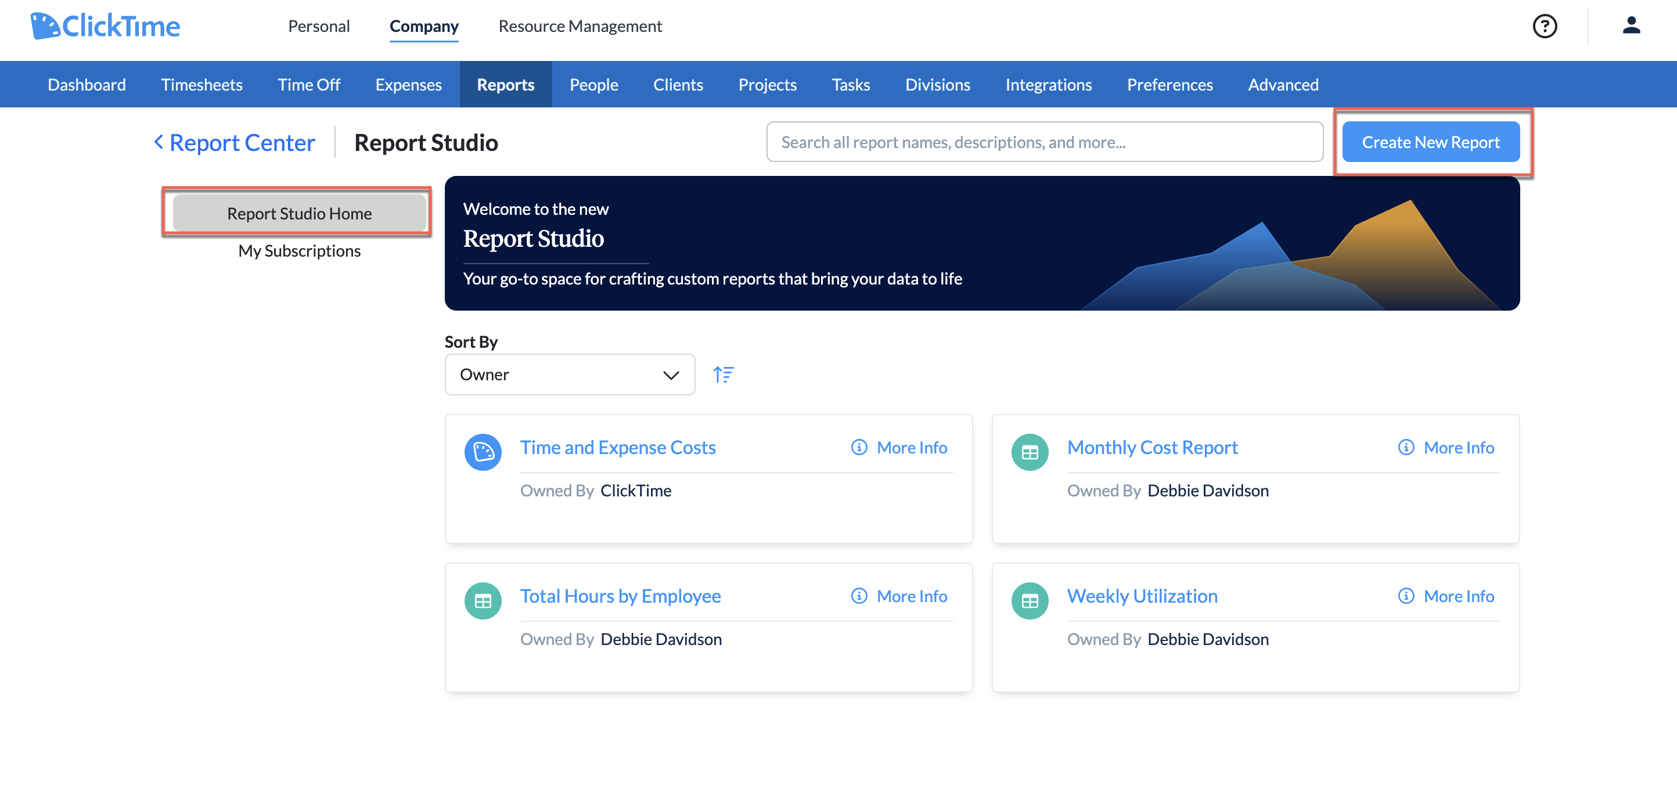Show More Info for Time and Expense Costs
1677x785 pixels.
899,447
